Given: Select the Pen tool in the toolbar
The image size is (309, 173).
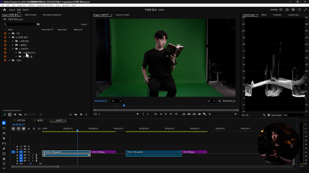Looking at the screenshot, I should tap(4, 149).
